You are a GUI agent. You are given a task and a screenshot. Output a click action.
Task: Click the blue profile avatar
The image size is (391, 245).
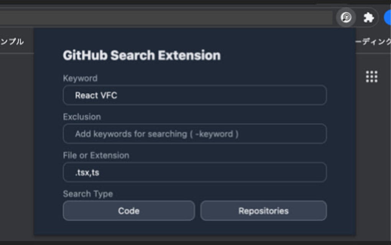(388, 17)
